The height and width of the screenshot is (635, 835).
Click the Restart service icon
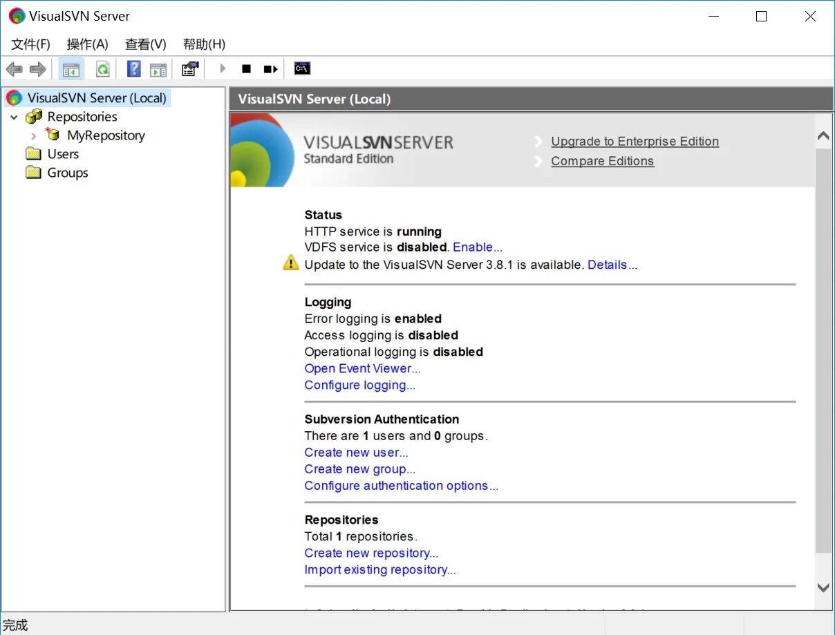click(x=270, y=69)
